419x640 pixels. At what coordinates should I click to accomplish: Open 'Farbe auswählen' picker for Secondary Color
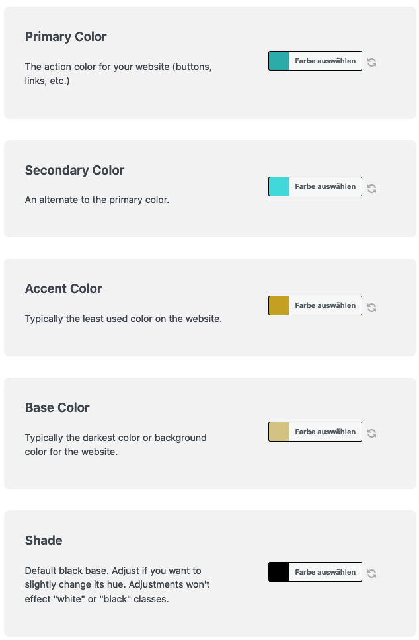pos(325,186)
